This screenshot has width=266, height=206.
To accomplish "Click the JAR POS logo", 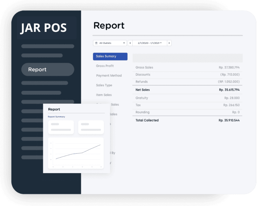I will click(x=43, y=28).
